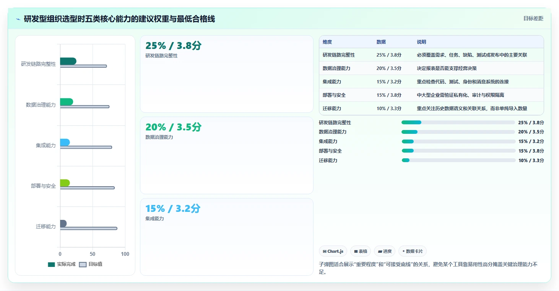Click table value 20% / 3.5分

[x=389, y=68]
